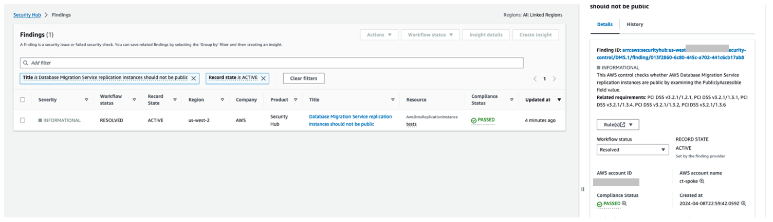The image size is (773, 222).
Task: Switch to the History tab
Action: coord(635,25)
